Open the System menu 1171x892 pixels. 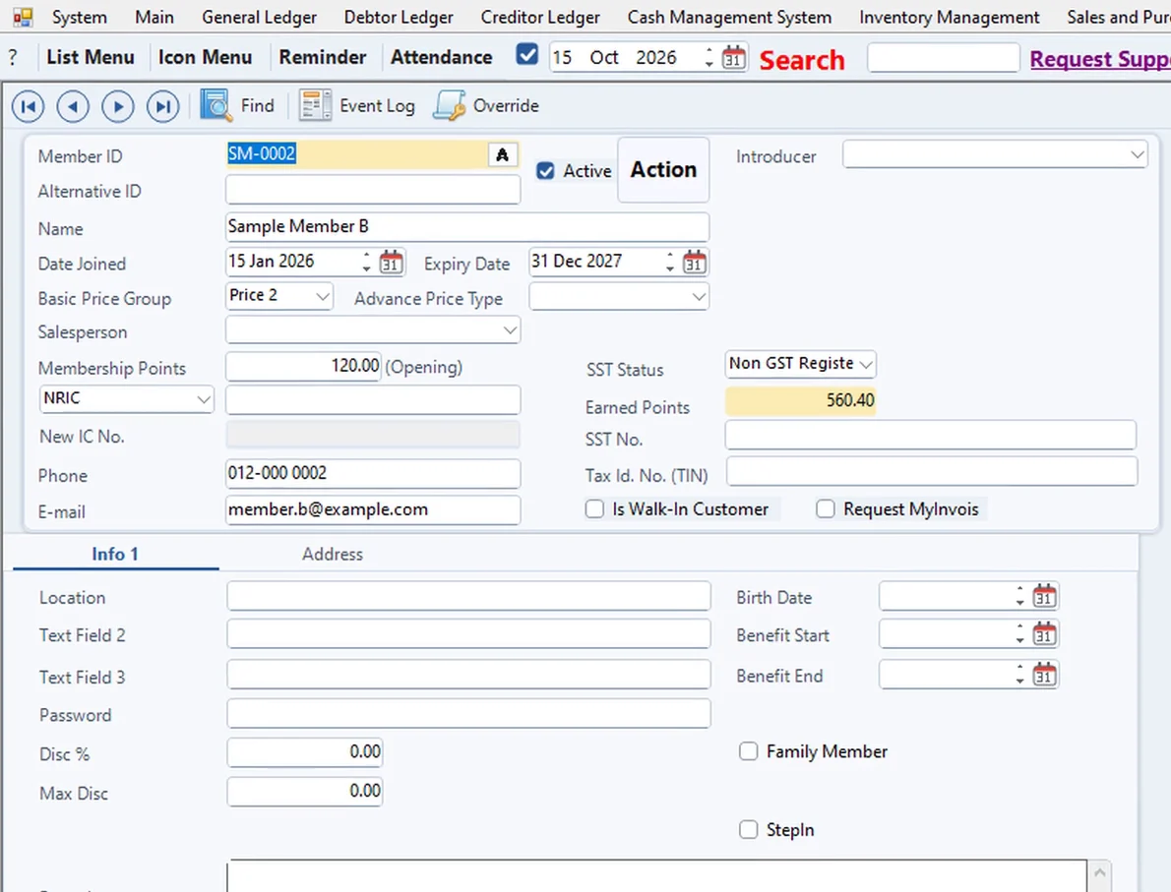point(79,17)
